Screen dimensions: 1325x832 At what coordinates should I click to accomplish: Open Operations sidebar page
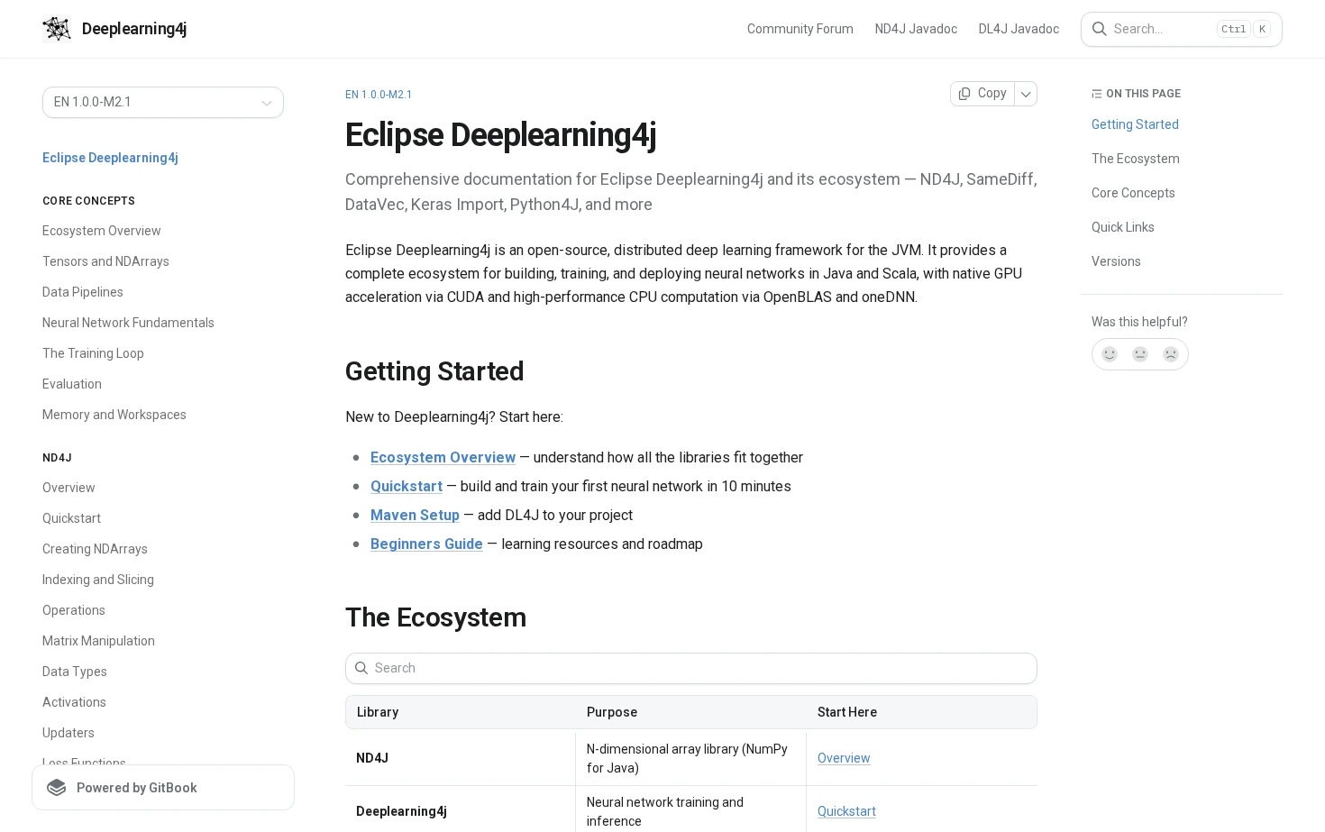pyautogui.click(x=73, y=610)
